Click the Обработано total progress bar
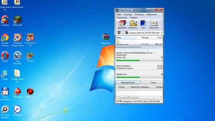 pos(139,77)
